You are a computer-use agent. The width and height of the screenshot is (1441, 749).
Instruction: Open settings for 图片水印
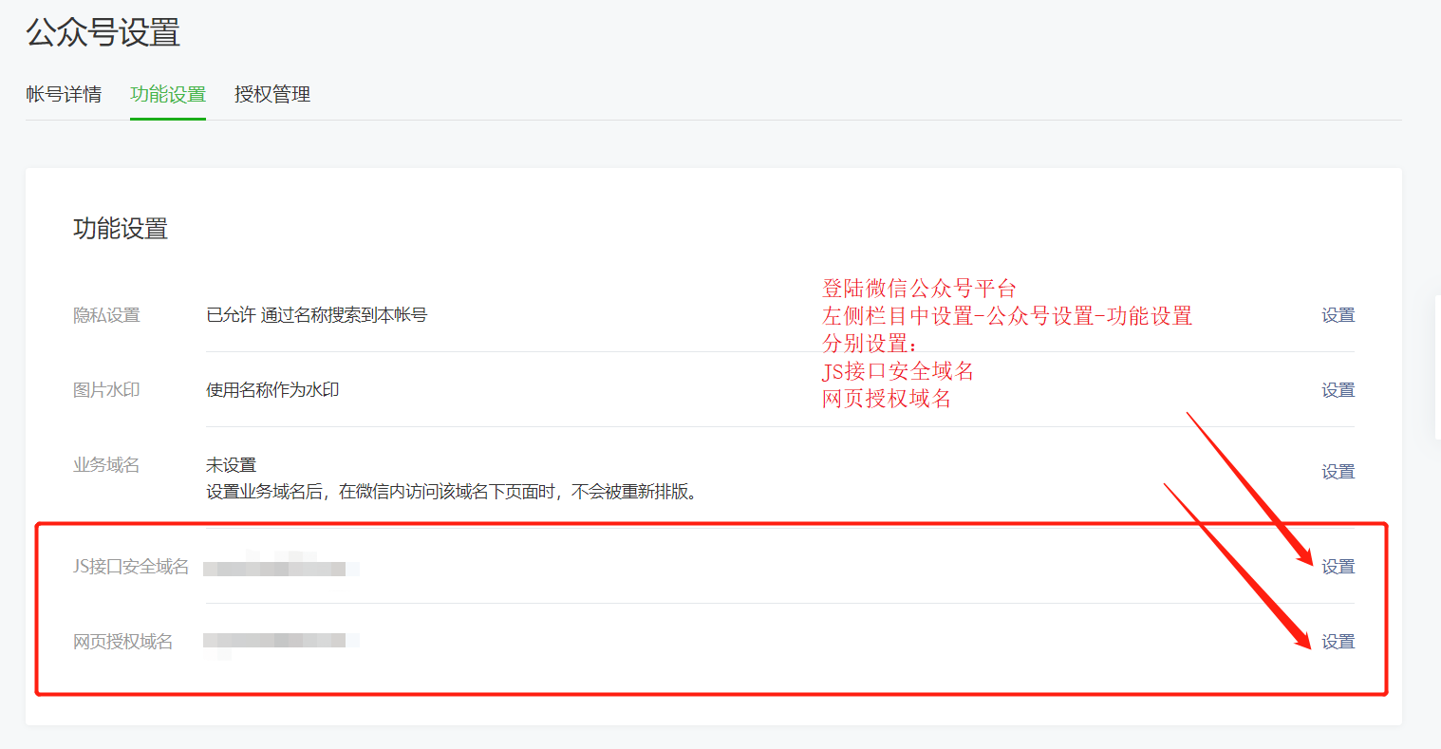(x=1338, y=389)
